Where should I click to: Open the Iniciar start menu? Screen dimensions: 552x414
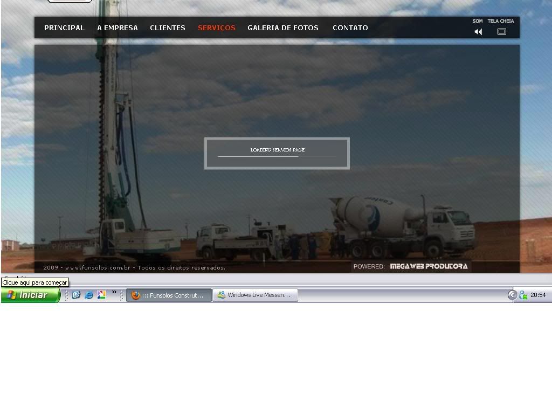[x=30, y=295]
